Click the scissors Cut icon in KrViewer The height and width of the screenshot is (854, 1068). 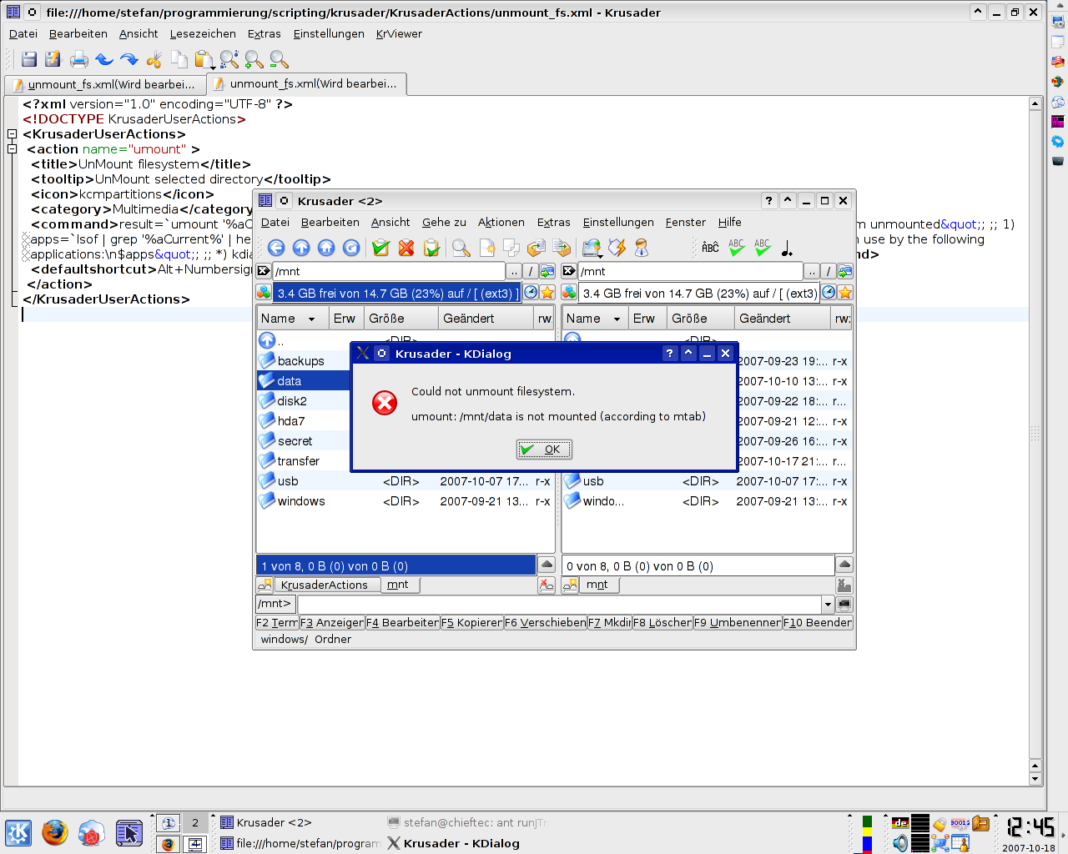(x=154, y=59)
